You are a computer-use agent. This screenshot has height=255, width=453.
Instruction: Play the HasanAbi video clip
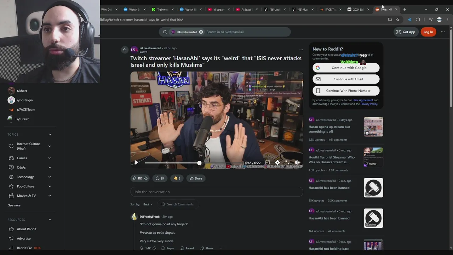(136, 163)
